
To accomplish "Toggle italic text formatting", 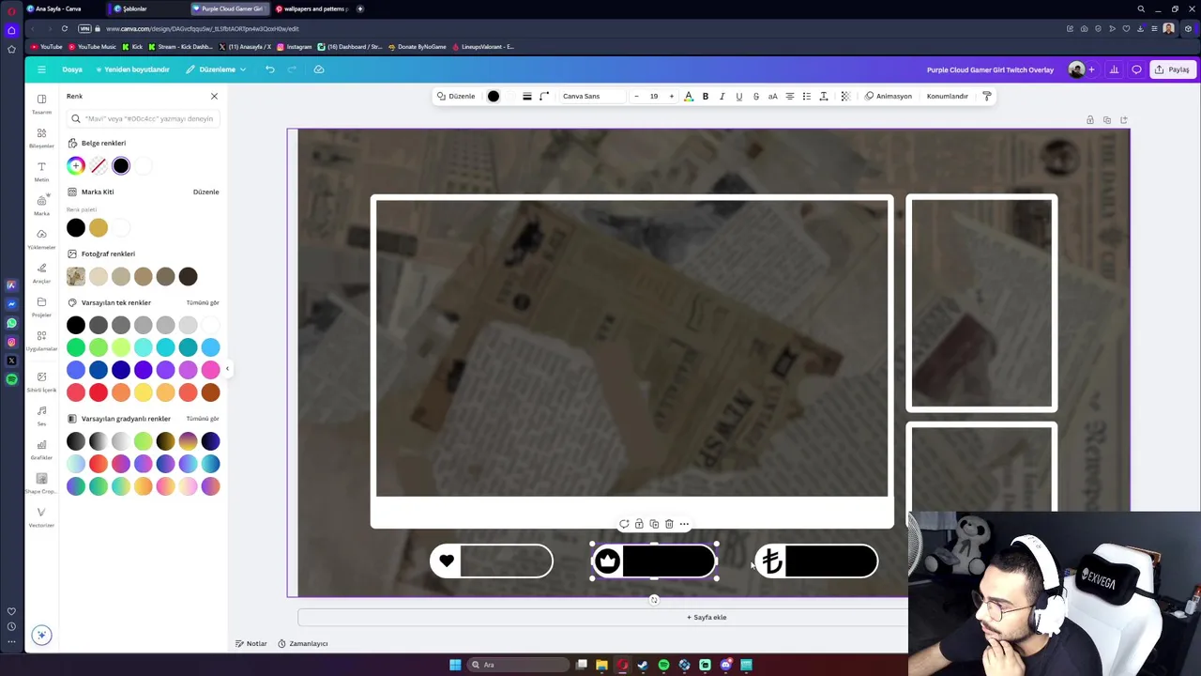I will 722,96.
